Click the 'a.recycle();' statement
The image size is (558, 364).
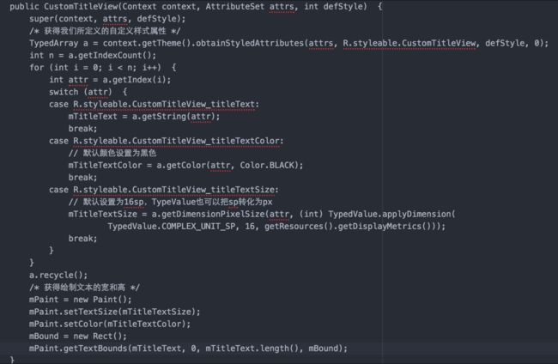tap(58, 275)
